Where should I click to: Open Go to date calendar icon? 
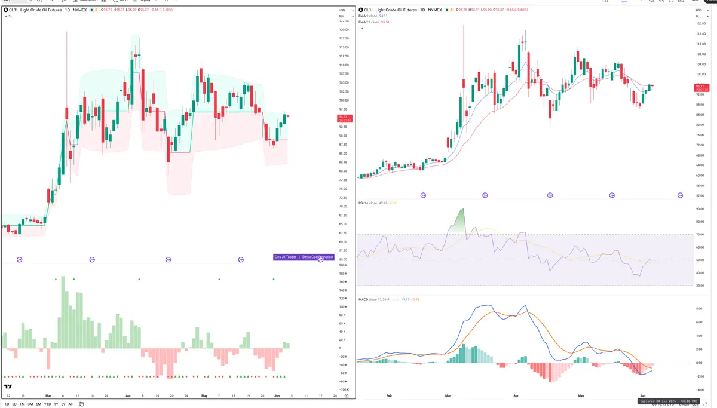pyautogui.click(x=81, y=404)
